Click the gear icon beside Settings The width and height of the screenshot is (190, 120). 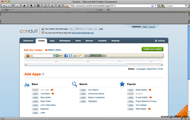click(x=156, y=41)
